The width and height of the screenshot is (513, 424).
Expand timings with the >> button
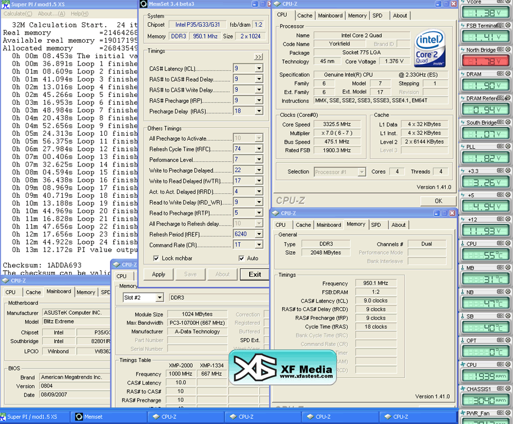pos(258,57)
